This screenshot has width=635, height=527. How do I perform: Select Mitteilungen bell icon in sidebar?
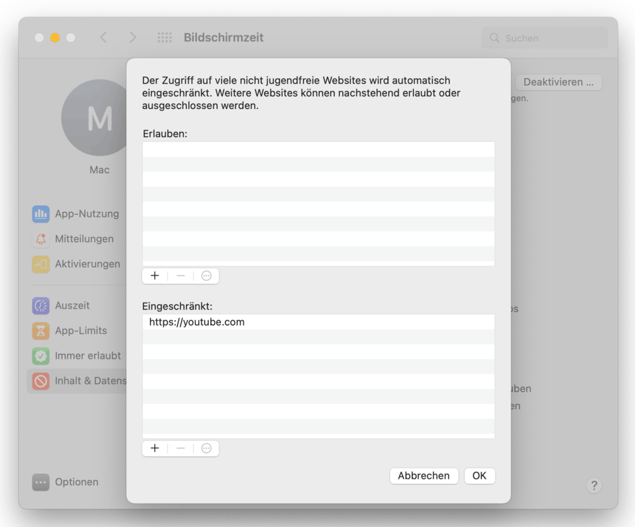pyautogui.click(x=41, y=239)
